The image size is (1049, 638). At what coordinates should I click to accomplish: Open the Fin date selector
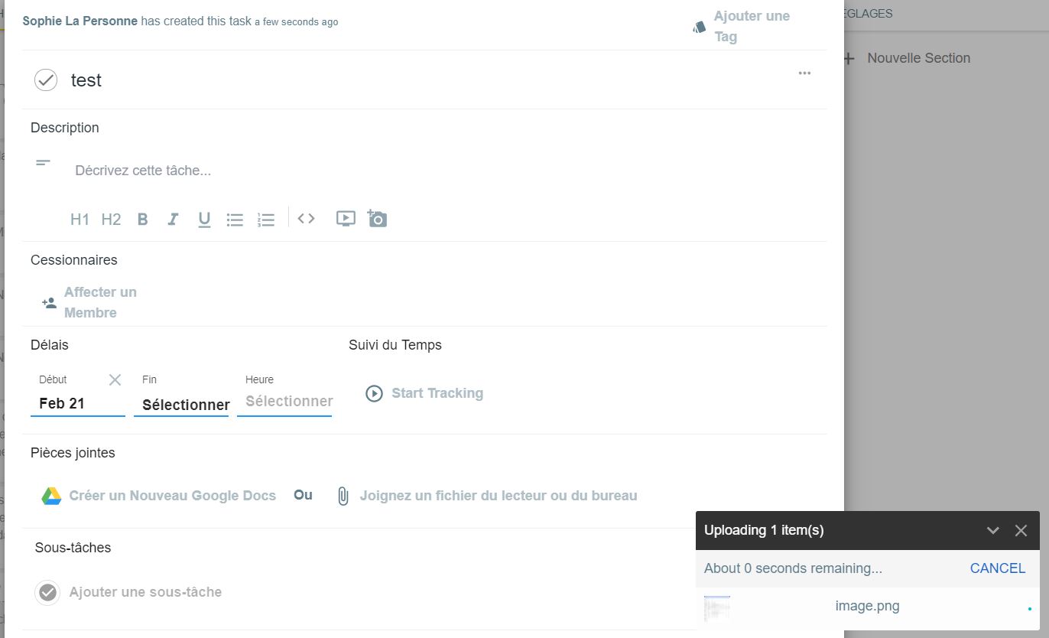click(181, 405)
